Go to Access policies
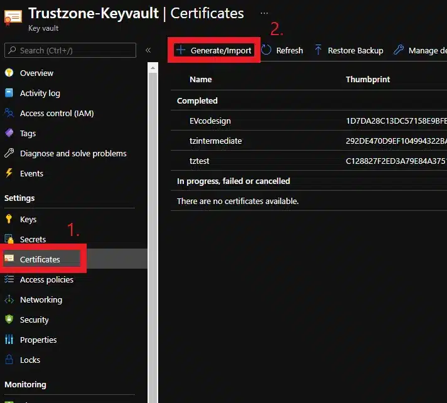 coord(46,280)
